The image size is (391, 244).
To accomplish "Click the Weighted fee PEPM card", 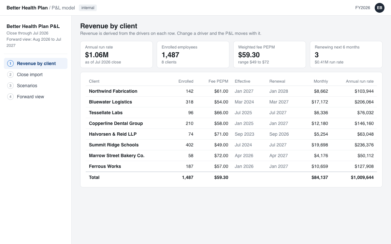I will [270, 54].
